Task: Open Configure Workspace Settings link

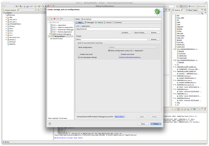Action: [130, 57]
